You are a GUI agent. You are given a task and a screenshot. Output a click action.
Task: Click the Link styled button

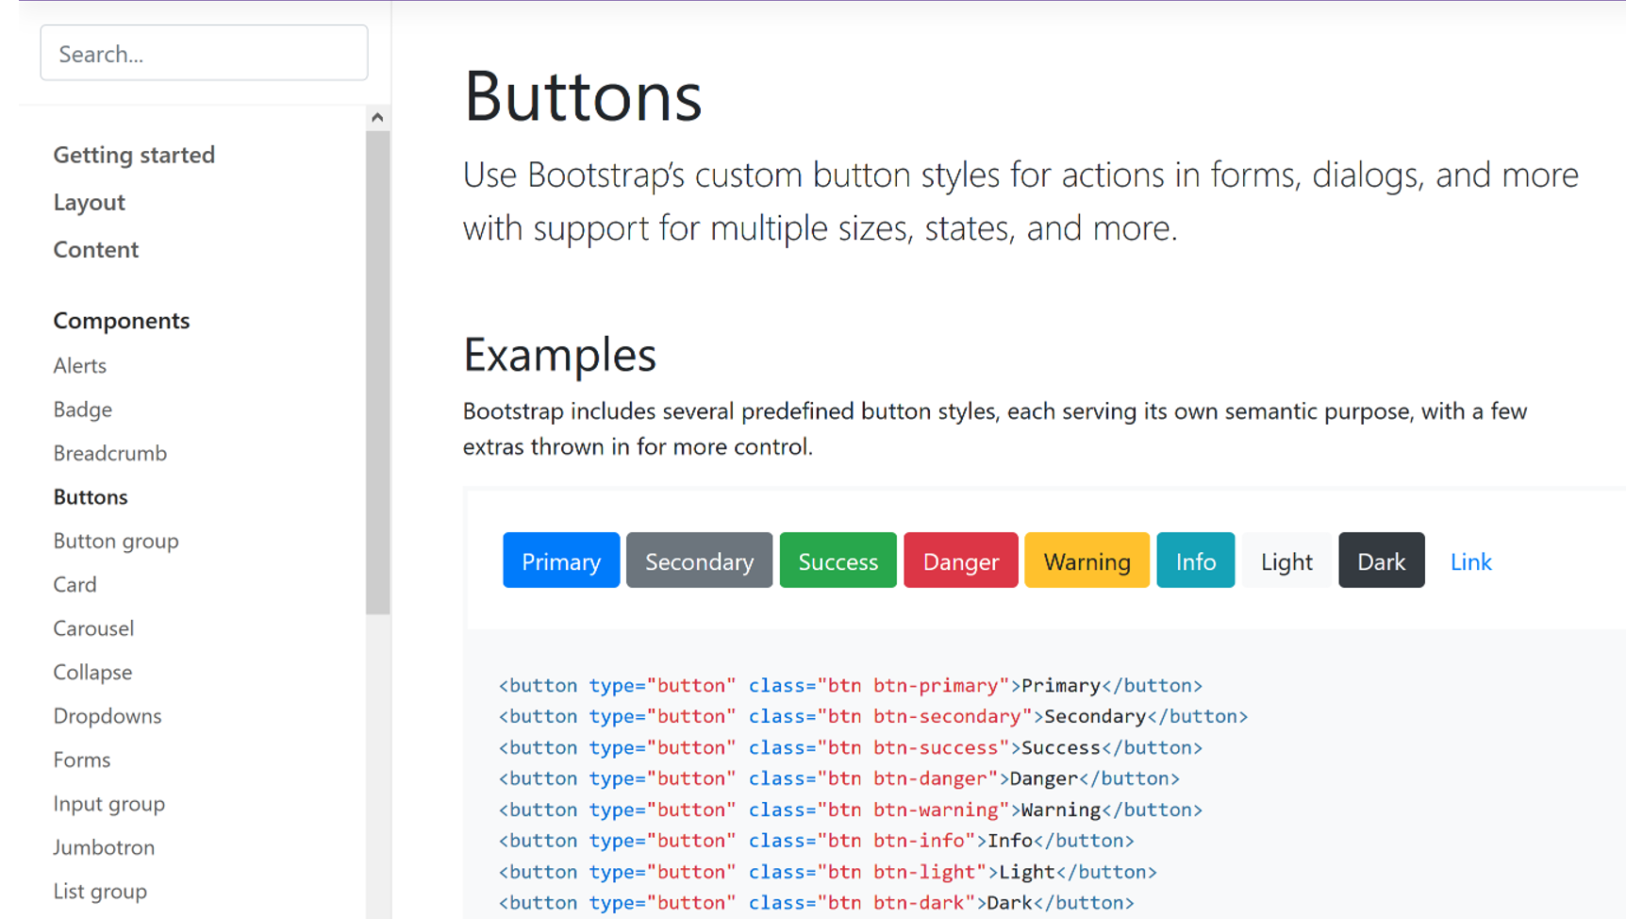pyautogui.click(x=1470, y=560)
